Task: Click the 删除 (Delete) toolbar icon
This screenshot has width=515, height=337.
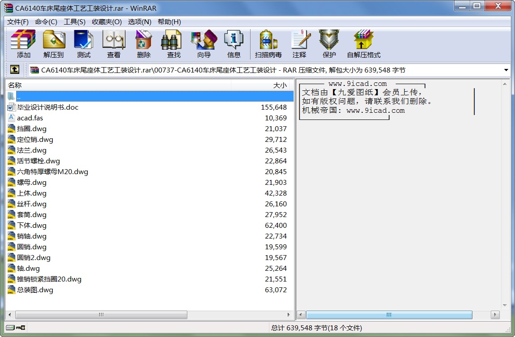Action: point(143,43)
